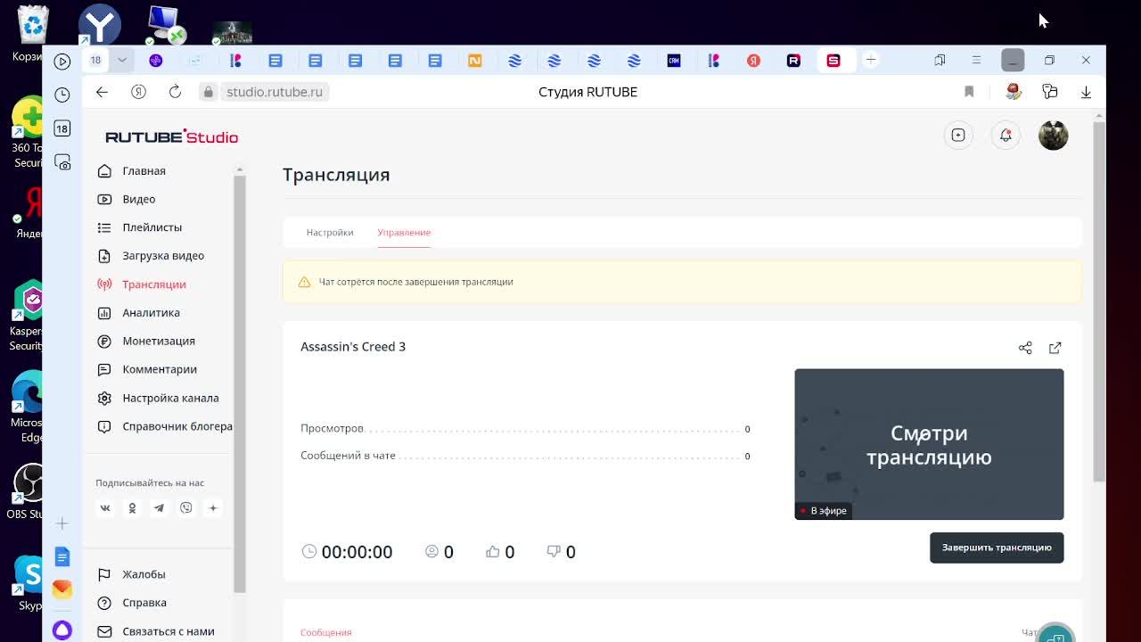Open Dzen star social icon
Screen dimensions: 1141x642
pyautogui.click(x=212, y=507)
